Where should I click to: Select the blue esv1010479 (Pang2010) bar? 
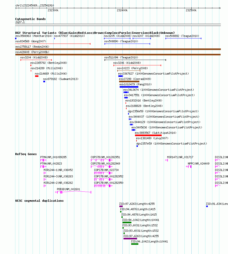pyautogui.click(x=129, y=87)
